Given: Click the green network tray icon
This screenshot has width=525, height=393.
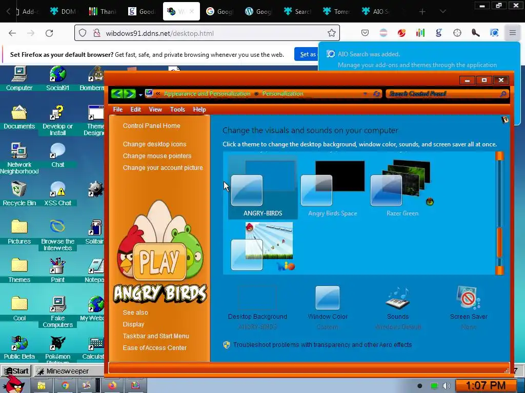Looking at the screenshot, I should (x=434, y=386).
